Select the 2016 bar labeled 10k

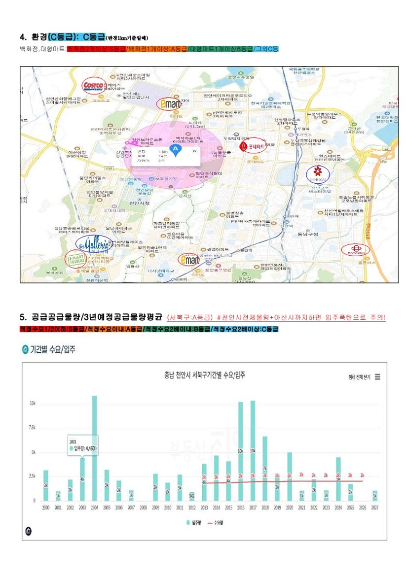(x=241, y=451)
